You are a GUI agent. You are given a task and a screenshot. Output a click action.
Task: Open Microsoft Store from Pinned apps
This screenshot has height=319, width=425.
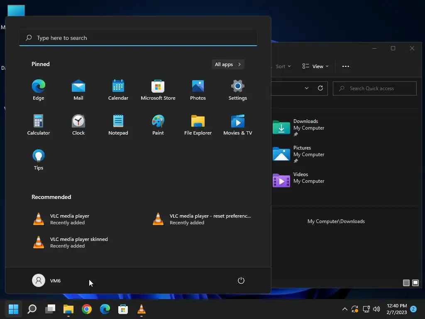tap(158, 90)
